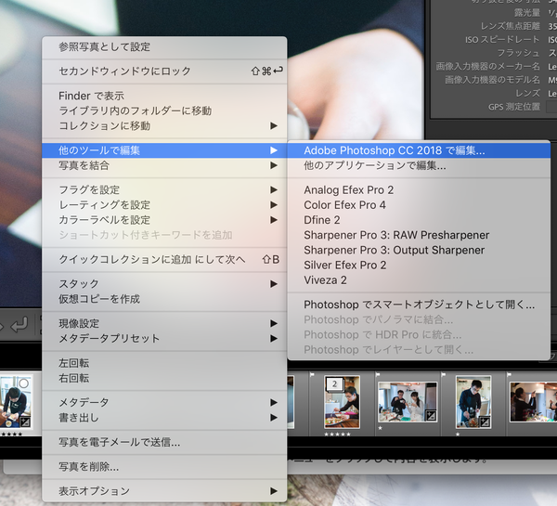Screen dimensions: 557x506
Task: Choose 参照写真として設定 from the context menu
Action: (164, 47)
